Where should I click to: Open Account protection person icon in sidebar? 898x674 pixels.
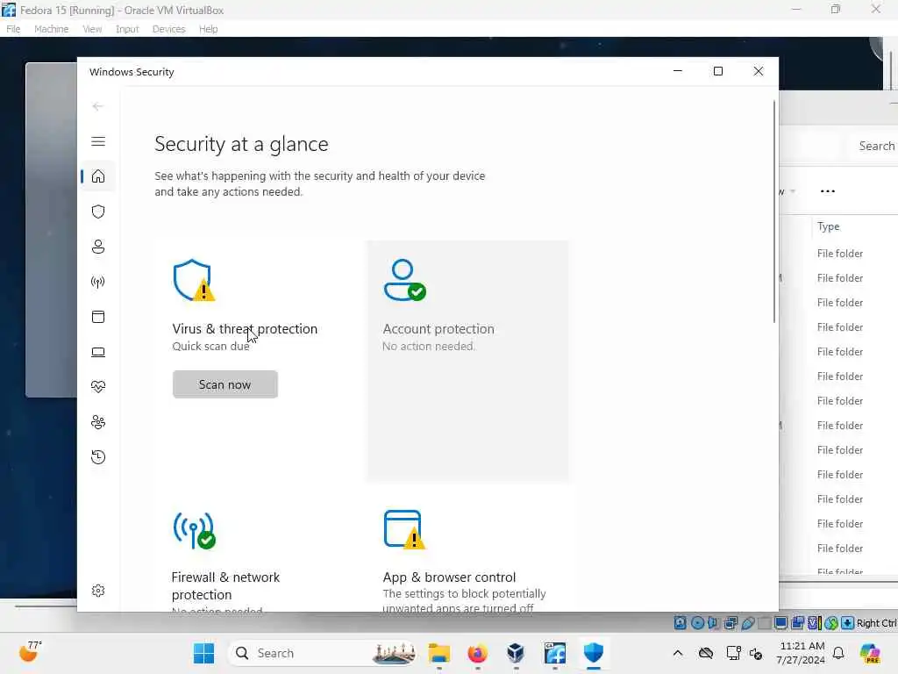click(98, 247)
